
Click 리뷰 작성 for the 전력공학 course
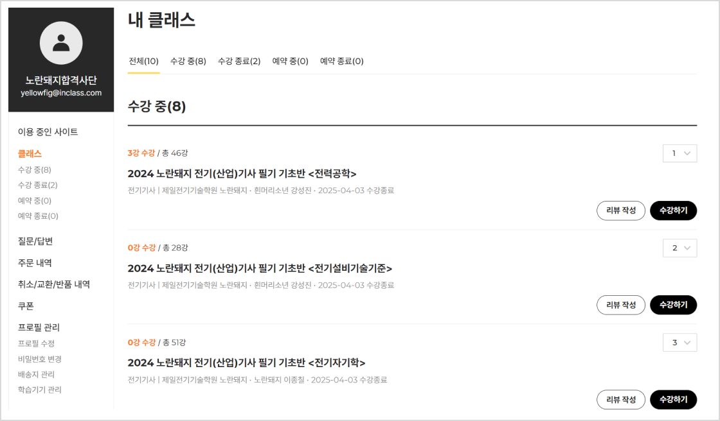(621, 210)
